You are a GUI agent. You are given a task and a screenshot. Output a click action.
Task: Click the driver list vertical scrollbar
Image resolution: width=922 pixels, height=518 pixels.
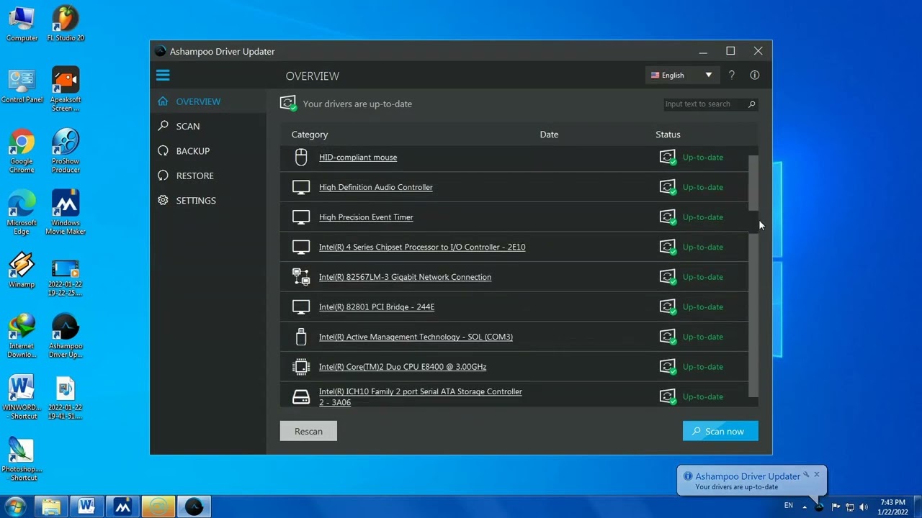[x=753, y=276]
